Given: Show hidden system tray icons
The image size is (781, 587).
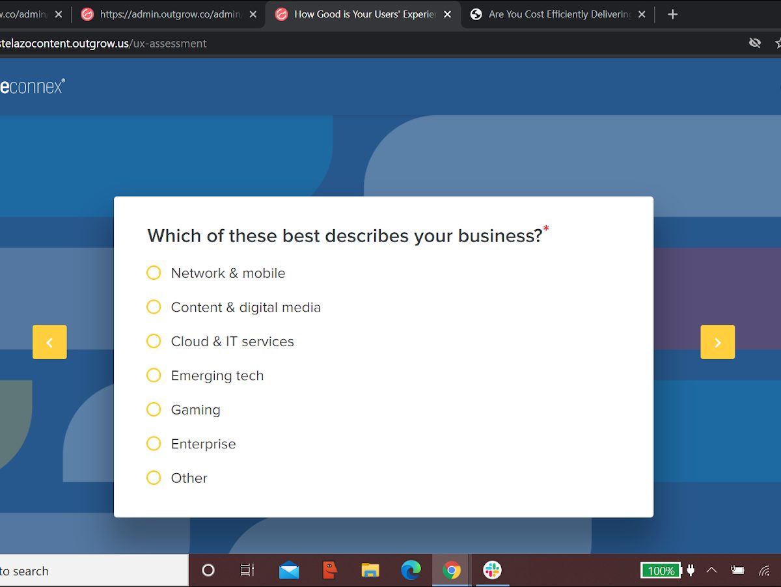Looking at the screenshot, I should click(x=711, y=571).
